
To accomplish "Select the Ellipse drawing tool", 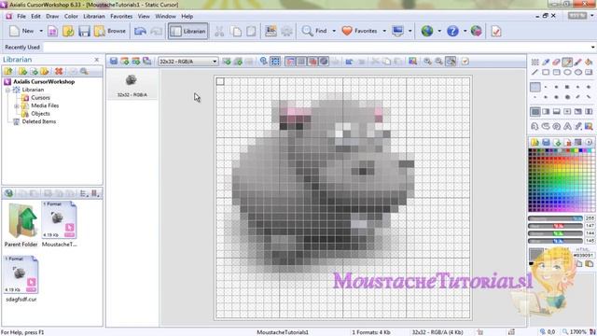I will point(567,73).
